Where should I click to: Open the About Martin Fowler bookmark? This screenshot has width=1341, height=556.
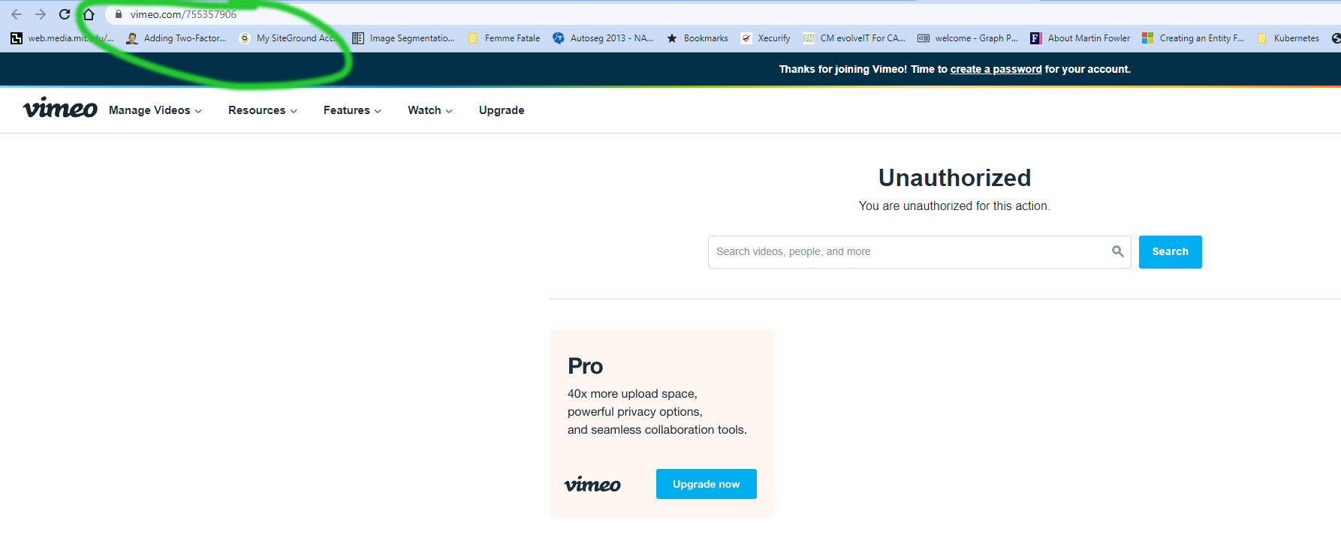[x=1080, y=38]
